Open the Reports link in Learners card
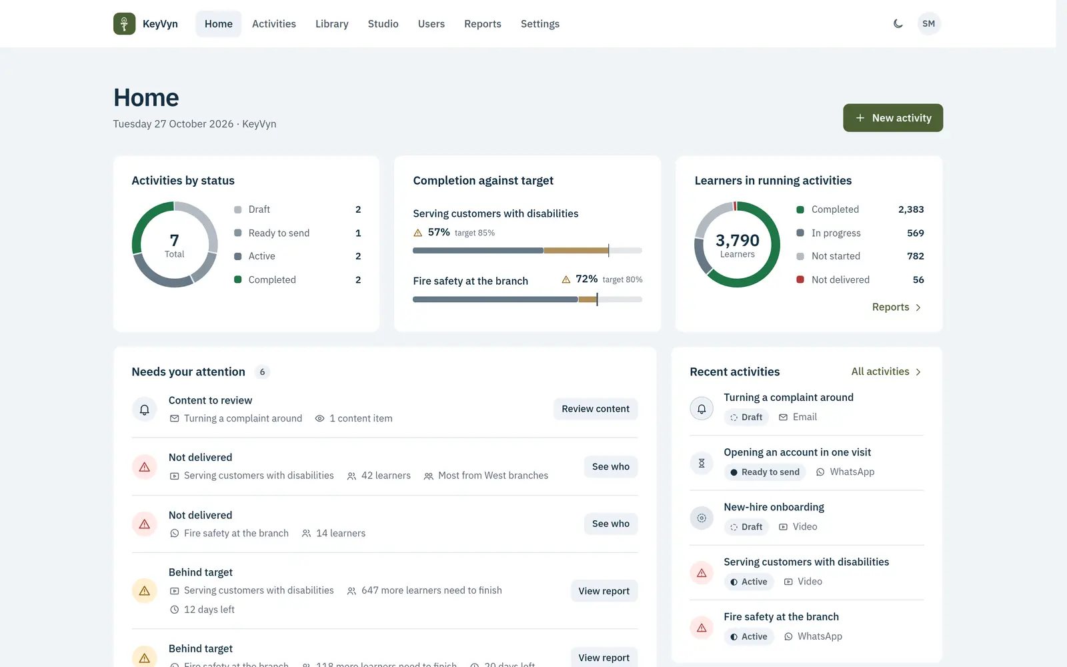 coord(897,307)
